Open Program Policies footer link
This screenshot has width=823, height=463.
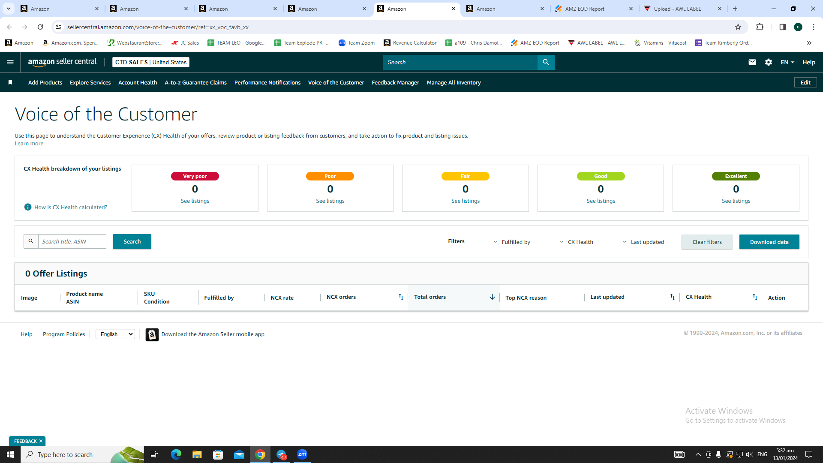coord(64,334)
